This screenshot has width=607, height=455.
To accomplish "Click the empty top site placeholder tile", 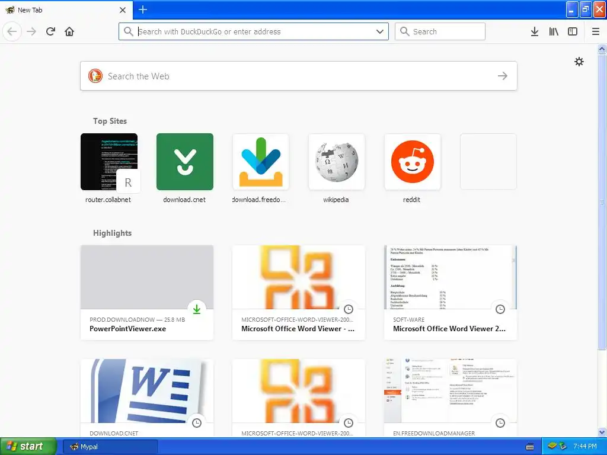I will point(488,162).
